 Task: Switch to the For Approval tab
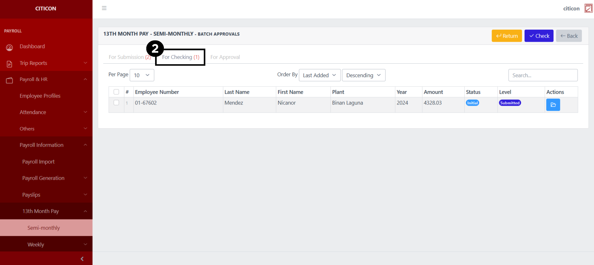click(x=225, y=57)
